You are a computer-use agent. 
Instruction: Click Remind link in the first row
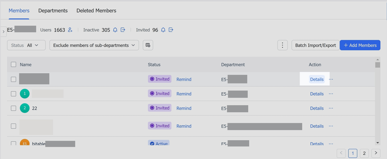(x=184, y=79)
